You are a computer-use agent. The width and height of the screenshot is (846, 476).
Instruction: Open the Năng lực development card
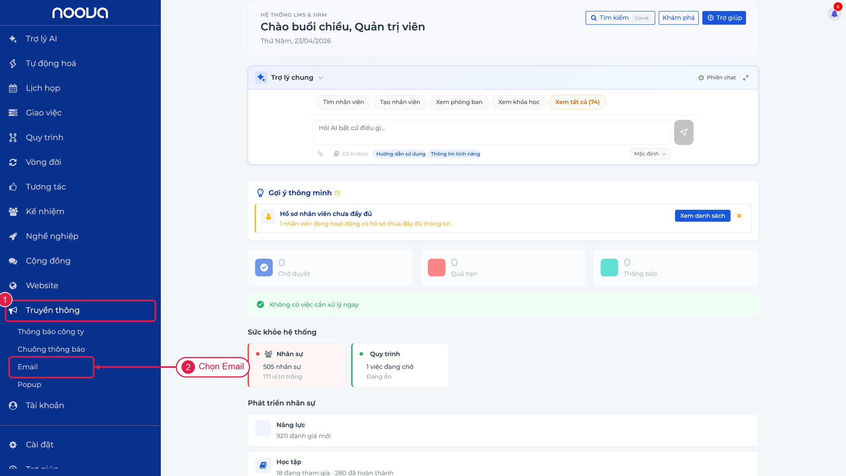pos(503,431)
